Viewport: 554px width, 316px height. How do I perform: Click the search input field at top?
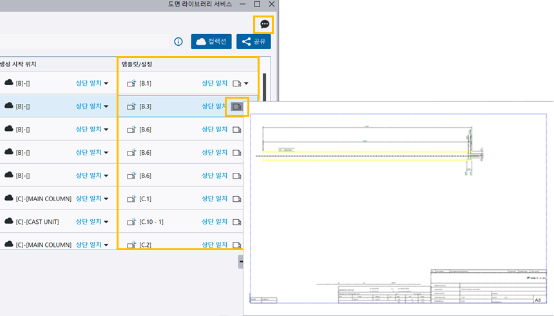pos(84,42)
